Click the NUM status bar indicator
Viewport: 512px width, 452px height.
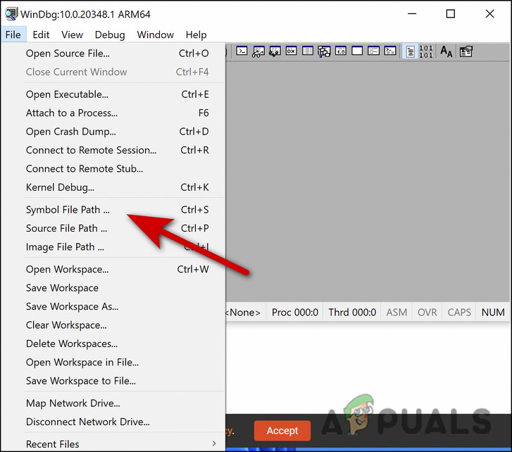click(493, 313)
